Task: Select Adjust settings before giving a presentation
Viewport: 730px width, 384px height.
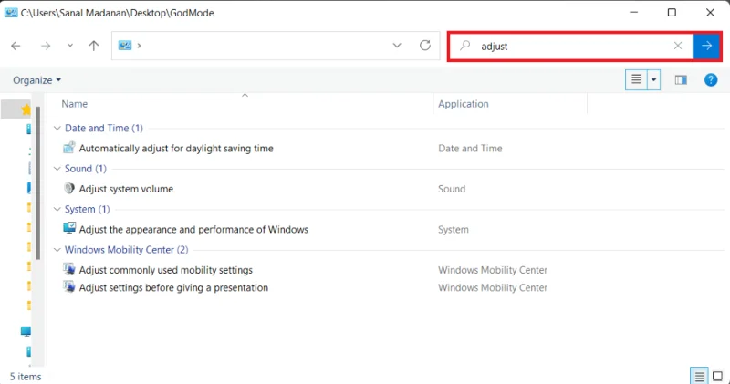Action: pos(173,287)
